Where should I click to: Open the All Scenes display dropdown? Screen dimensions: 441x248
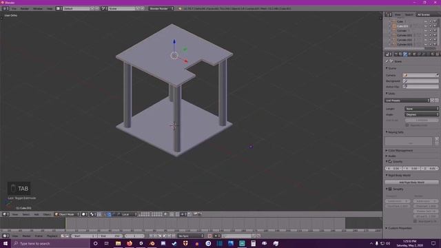pyautogui.click(x=428, y=14)
